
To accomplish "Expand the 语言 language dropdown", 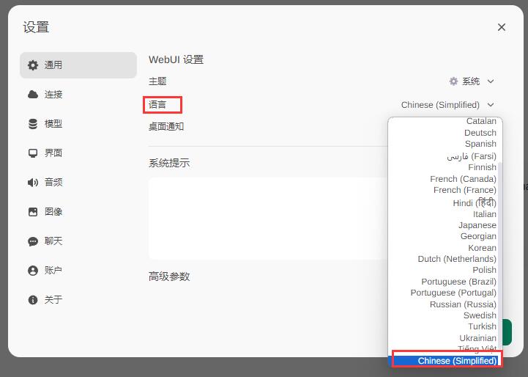I will coord(447,105).
